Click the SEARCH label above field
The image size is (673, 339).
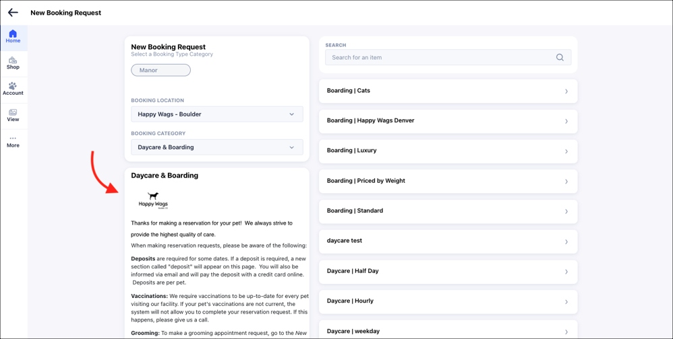[336, 45]
